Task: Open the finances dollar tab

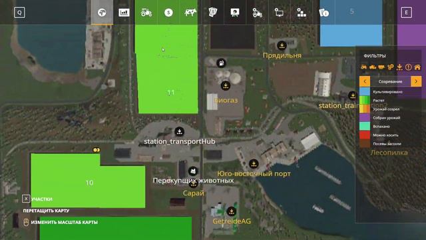Action: pos(168,13)
